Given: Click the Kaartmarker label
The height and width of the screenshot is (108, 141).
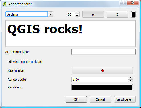Looking at the screenshot, I should tap(16, 70).
